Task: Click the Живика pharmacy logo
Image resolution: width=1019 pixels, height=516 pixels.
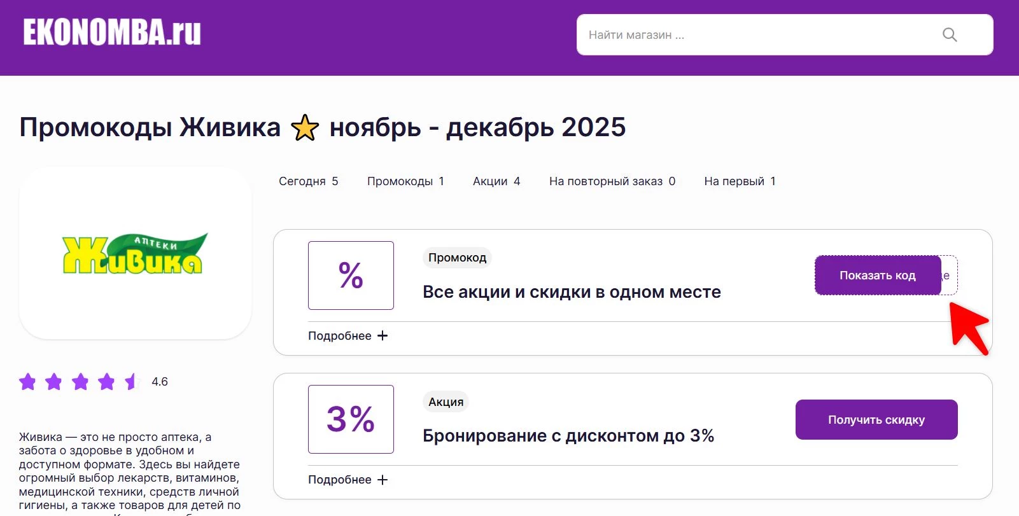Action: (x=133, y=252)
